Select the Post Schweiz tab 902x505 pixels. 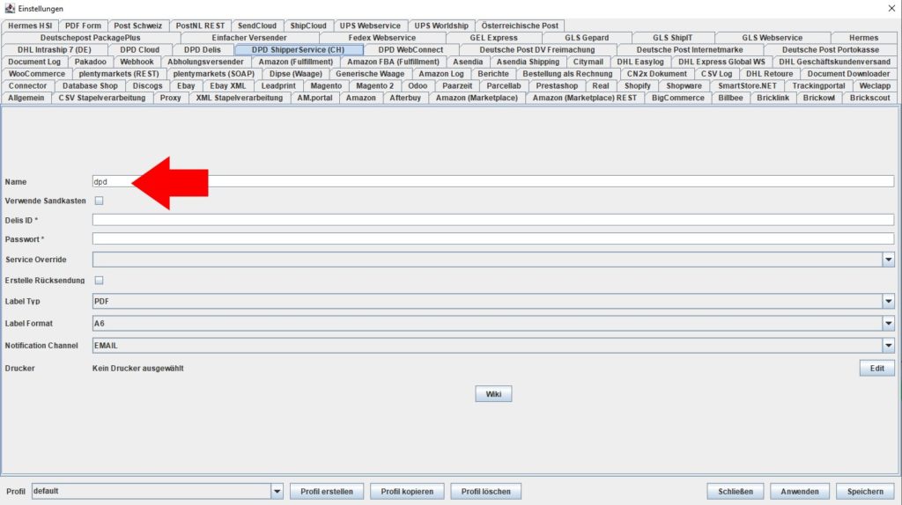click(x=138, y=26)
